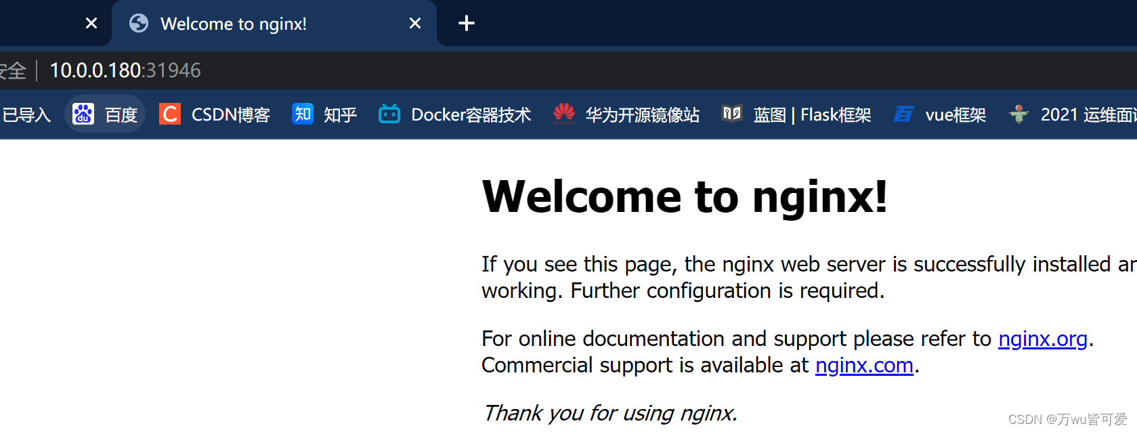This screenshot has width=1137, height=432.
Task: Click the 'Thank you for using nginx.' text
Action: click(609, 413)
